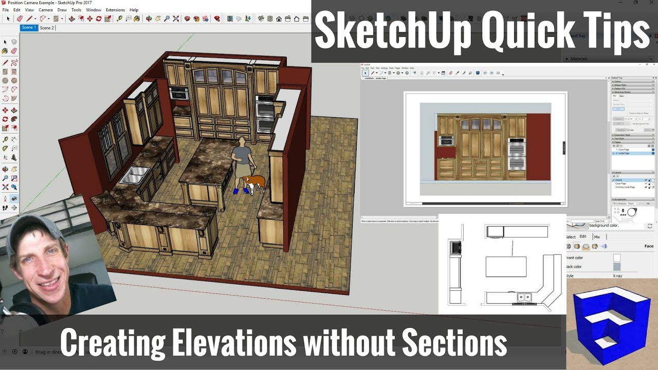Expand the Pattern Fill panel
Screen dimensions: 658x370
633,88
